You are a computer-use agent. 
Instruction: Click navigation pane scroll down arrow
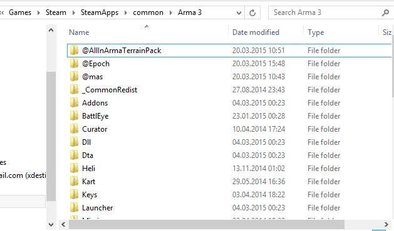pyautogui.click(x=51, y=224)
